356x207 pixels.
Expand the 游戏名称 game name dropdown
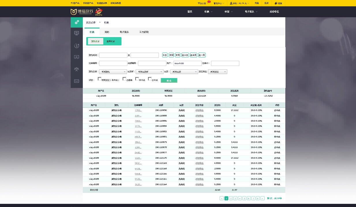pyautogui.click(x=113, y=72)
